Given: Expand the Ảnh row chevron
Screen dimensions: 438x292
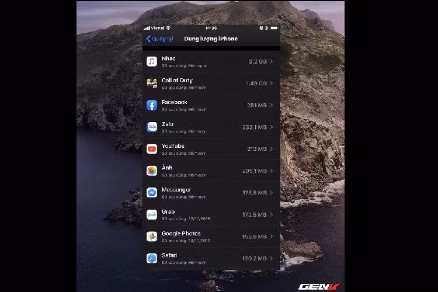Looking at the screenshot, I should pos(271,171).
